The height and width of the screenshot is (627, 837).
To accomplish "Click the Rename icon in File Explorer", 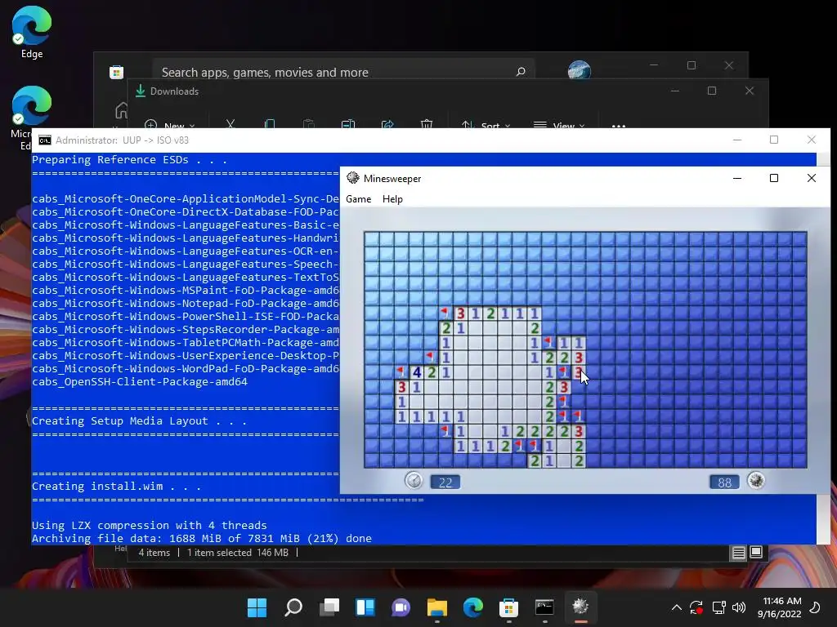I will click(x=348, y=124).
